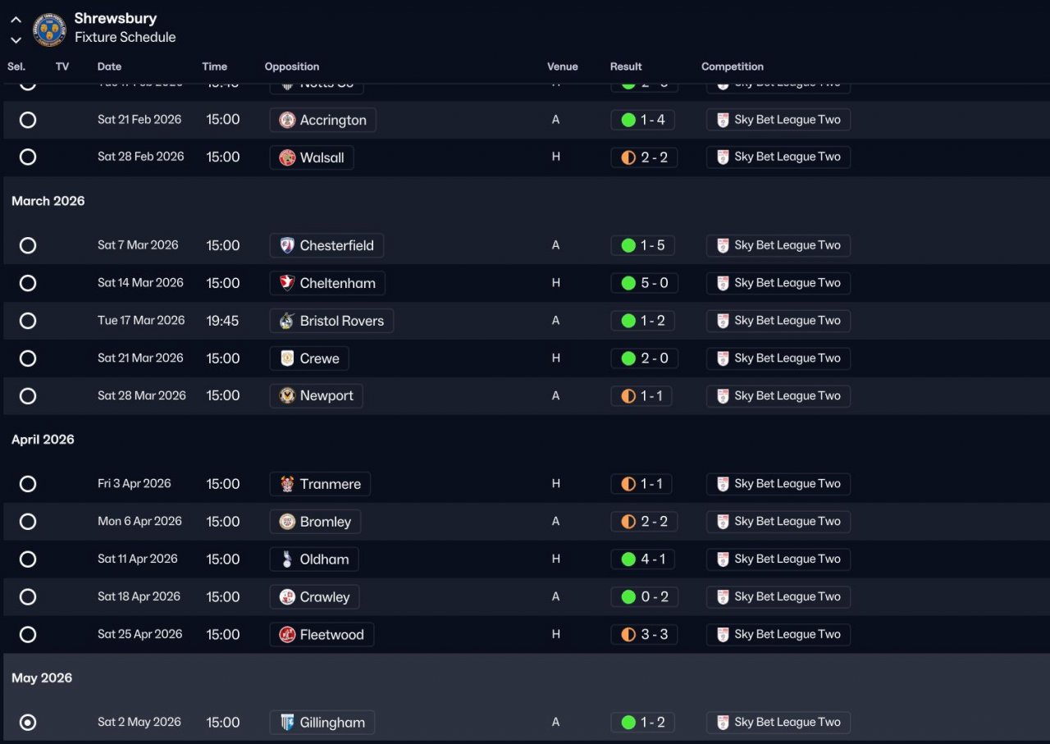Click win indicator for Crawley match
Viewport: 1050px width, 744px height.
(x=628, y=597)
